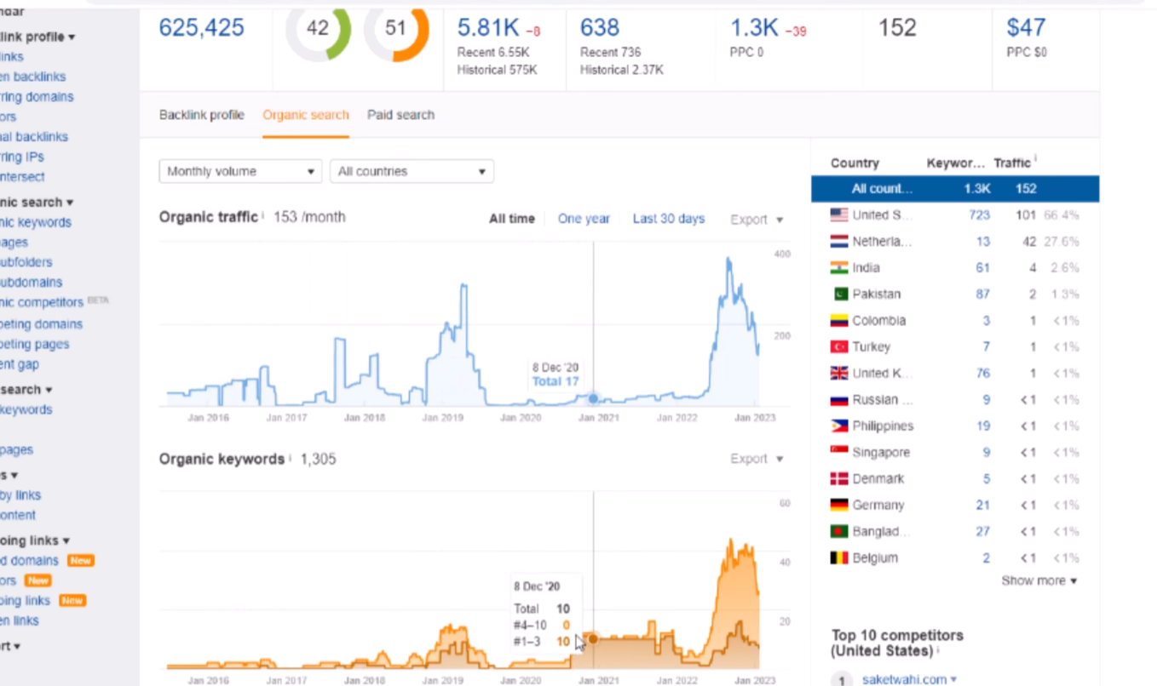This screenshot has width=1157, height=686.
Task: Open Export menu for Organic traffic chart
Action: point(757,220)
